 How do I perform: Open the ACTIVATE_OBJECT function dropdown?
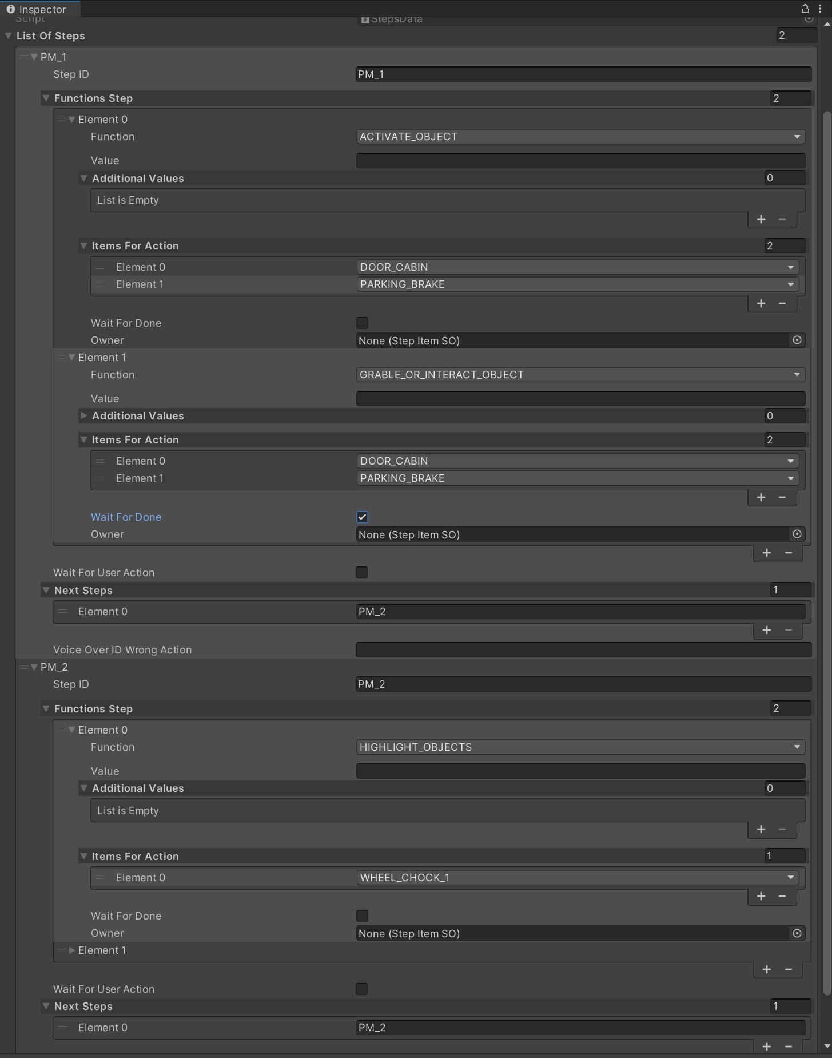(580, 137)
